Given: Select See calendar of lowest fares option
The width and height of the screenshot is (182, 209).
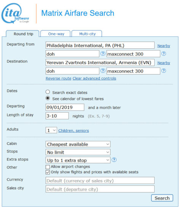Looking at the screenshot, I should (x=48, y=98).
